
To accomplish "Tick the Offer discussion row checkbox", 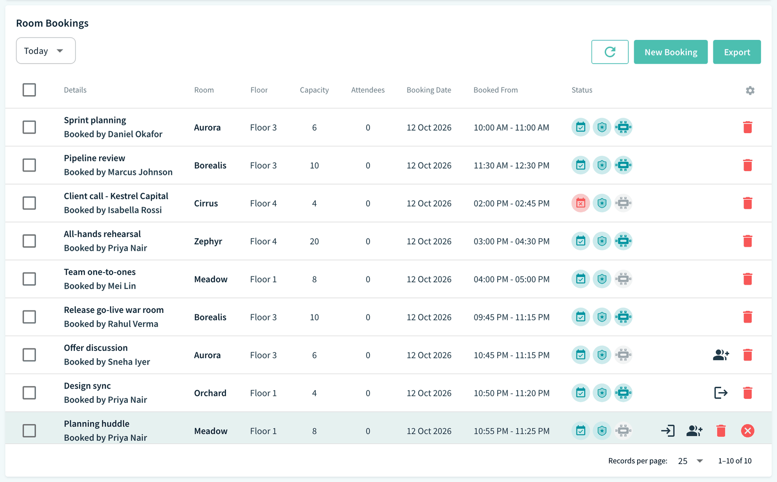I will click(x=29, y=355).
